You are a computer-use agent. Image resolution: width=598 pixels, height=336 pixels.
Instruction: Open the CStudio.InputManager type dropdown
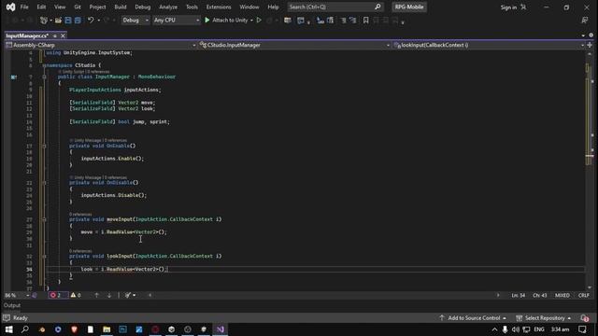(294, 45)
